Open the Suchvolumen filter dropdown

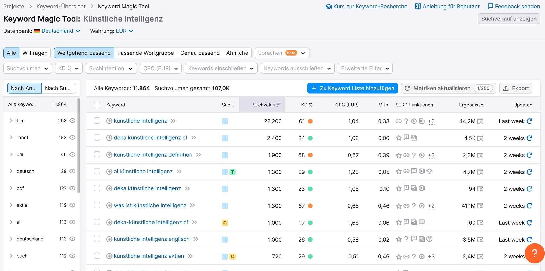(27, 68)
